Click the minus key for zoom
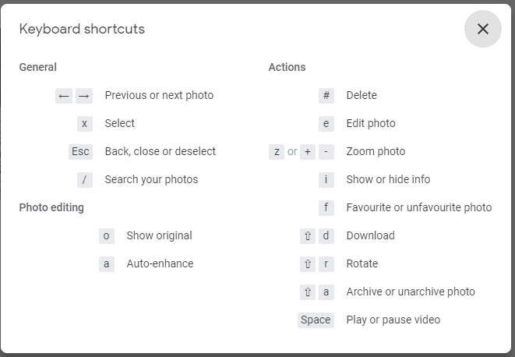 pos(326,152)
